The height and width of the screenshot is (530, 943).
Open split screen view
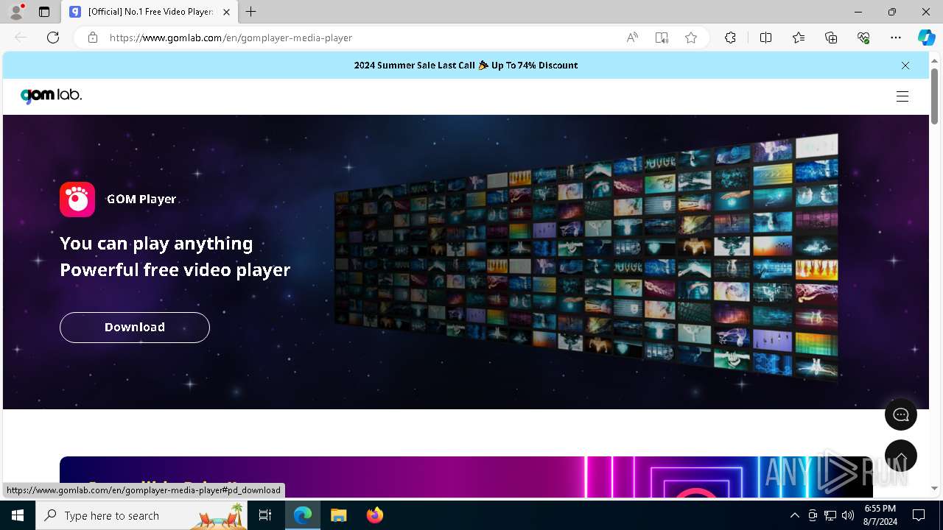coord(765,38)
